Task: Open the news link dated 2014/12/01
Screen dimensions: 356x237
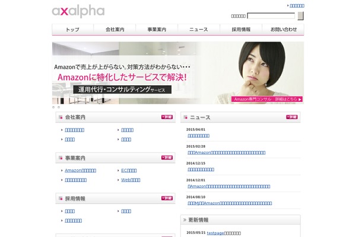Action: (229, 187)
